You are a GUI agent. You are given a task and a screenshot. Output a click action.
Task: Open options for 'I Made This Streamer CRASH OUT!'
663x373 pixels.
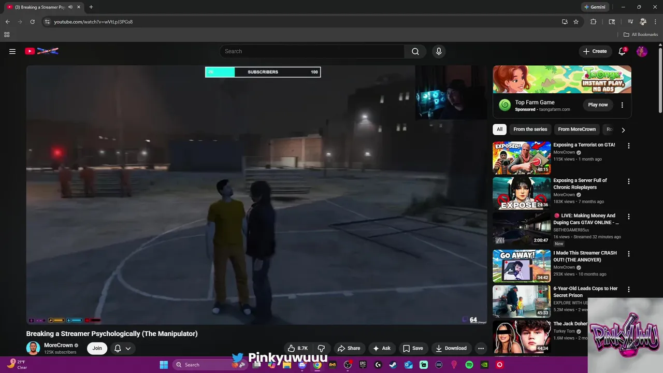(x=629, y=254)
